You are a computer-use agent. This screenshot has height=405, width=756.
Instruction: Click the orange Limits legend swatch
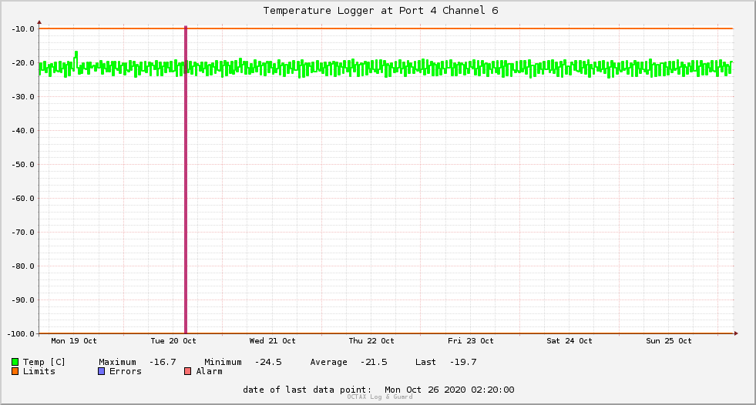point(15,371)
